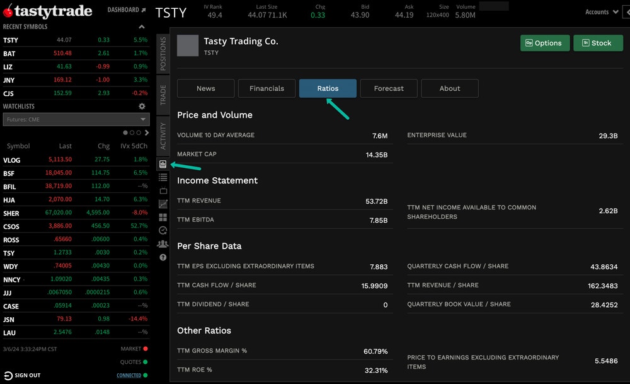
Task: Open the tastytrade live TV icon
Action: coord(163,190)
